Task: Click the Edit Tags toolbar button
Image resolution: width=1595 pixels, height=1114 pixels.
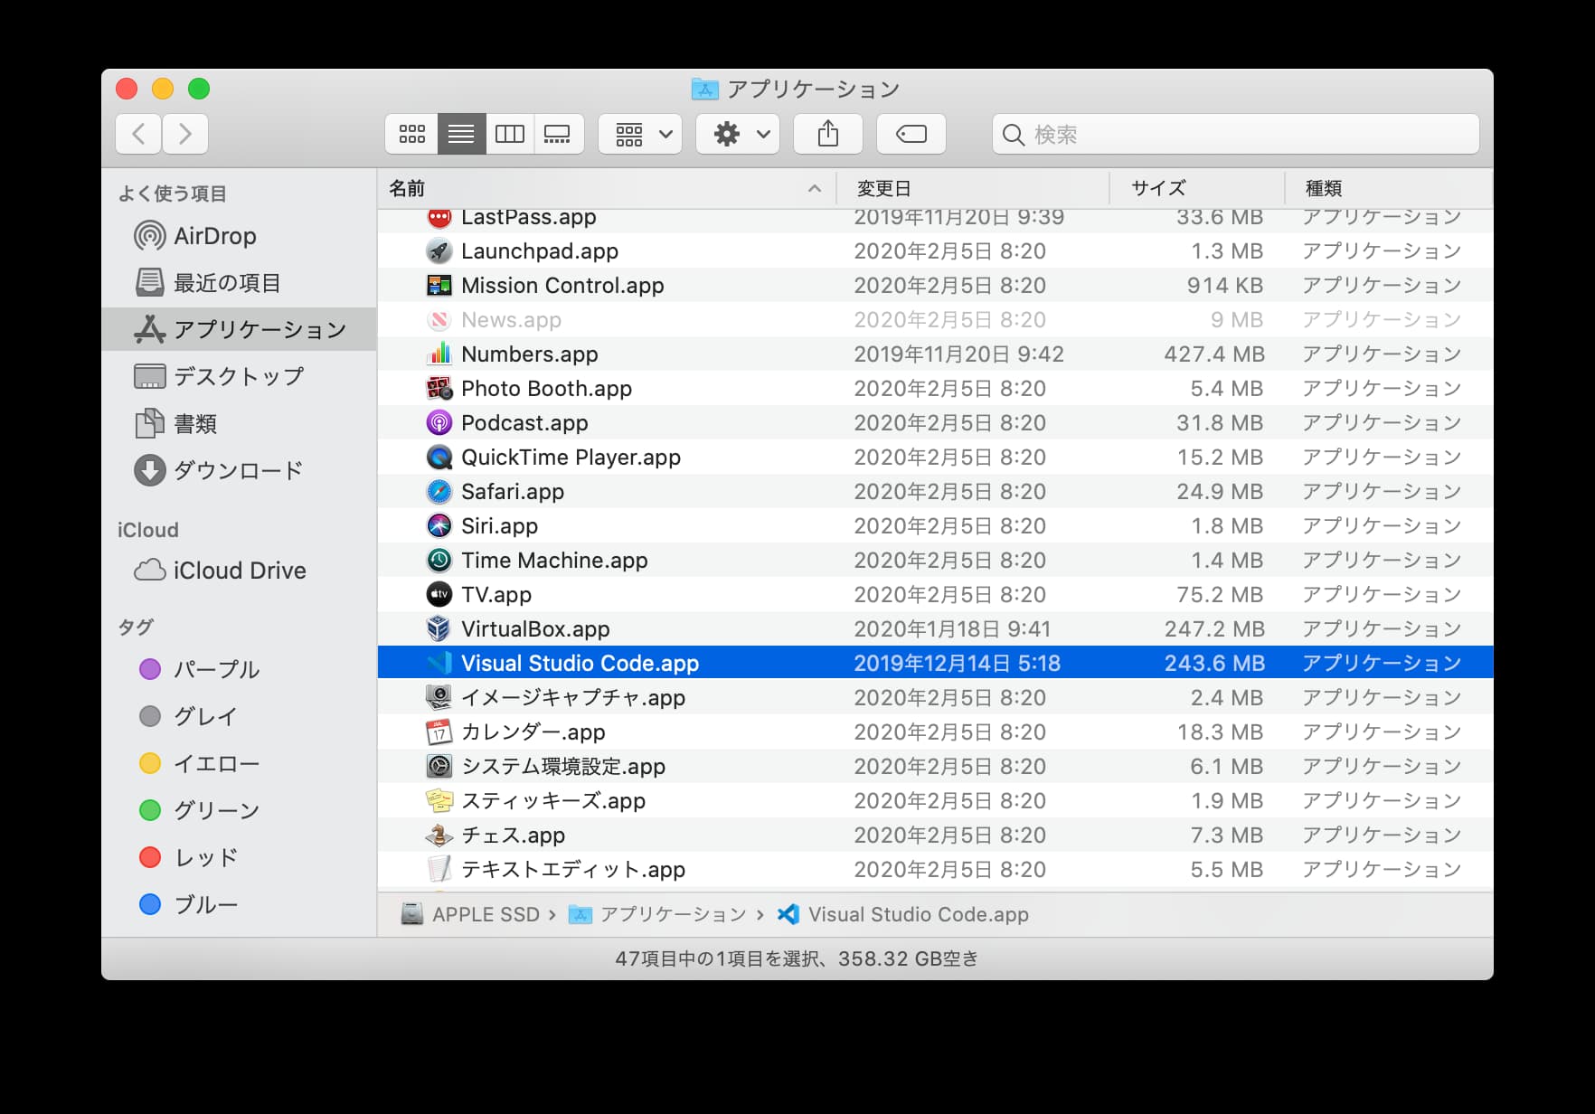Action: (x=911, y=134)
